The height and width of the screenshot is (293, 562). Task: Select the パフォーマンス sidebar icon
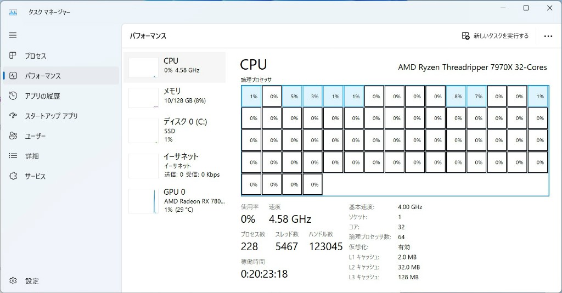(x=13, y=76)
